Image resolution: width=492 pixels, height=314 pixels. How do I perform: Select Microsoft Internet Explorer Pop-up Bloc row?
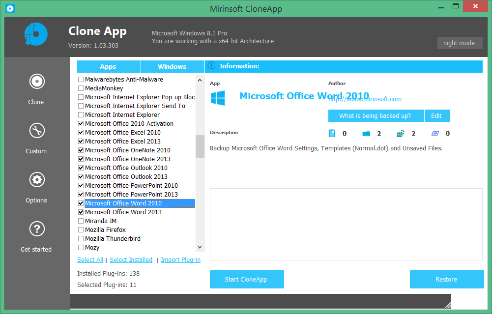(140, 97)
